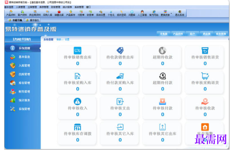Open the 产品库存 toolbar icon
The image size is (233, 150).
[x=71, y=13]
